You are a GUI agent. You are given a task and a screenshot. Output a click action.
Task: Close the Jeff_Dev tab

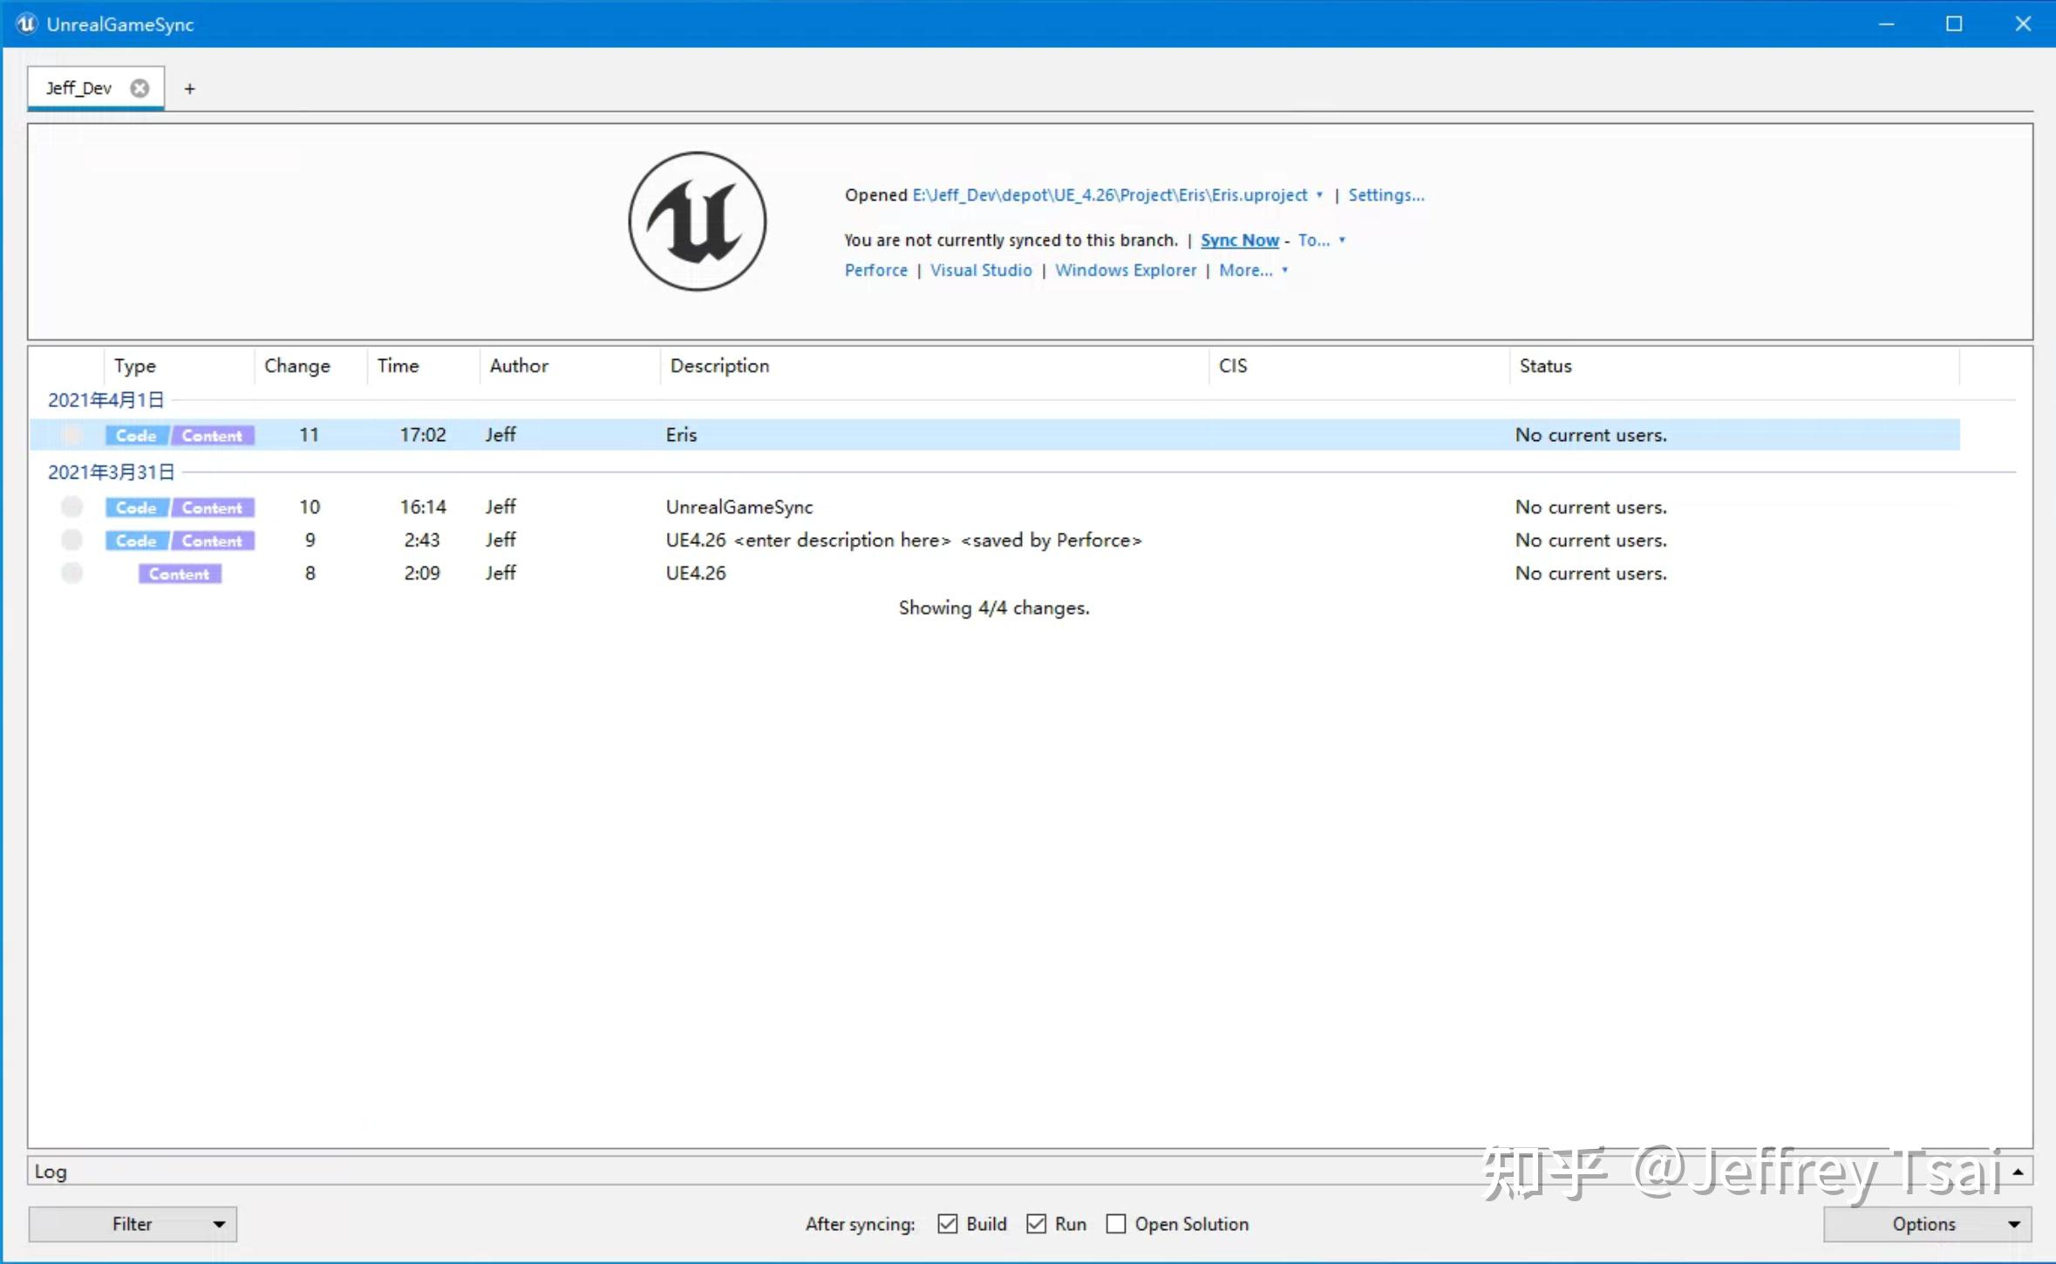click(x=140, y=87)
